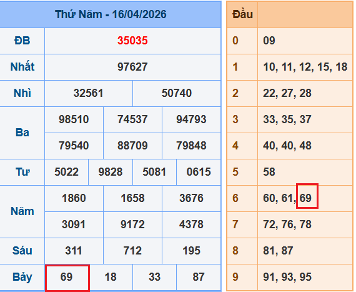Click the Nhất row label

click(x=22, y=67)
